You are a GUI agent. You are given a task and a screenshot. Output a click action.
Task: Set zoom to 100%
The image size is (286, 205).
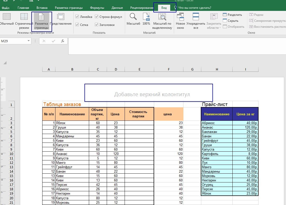[146, 19]
